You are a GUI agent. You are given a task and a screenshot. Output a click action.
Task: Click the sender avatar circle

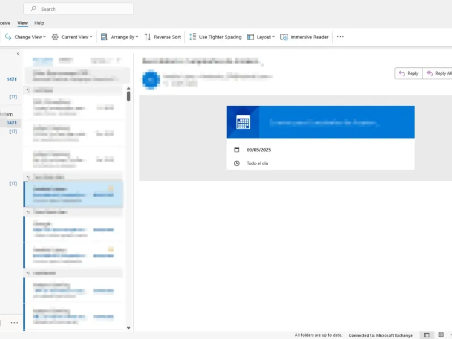[151, 80]
